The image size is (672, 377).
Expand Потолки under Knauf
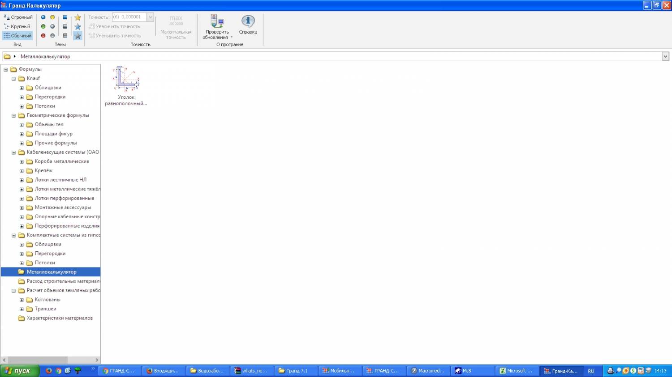[22, 106]
